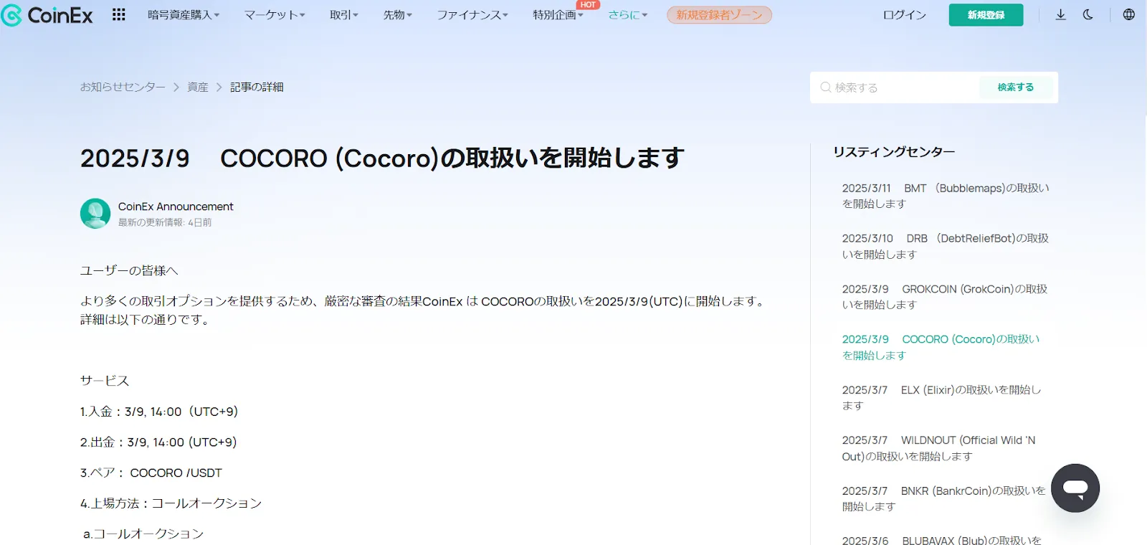Click the CoinEx Announcement avatar
The image size is (1147, 545).
(x=95, y=214)
